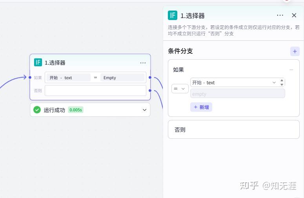Click the 新增 button to add a condition
This screenshot has width=304, height=198.
[201, 107]
